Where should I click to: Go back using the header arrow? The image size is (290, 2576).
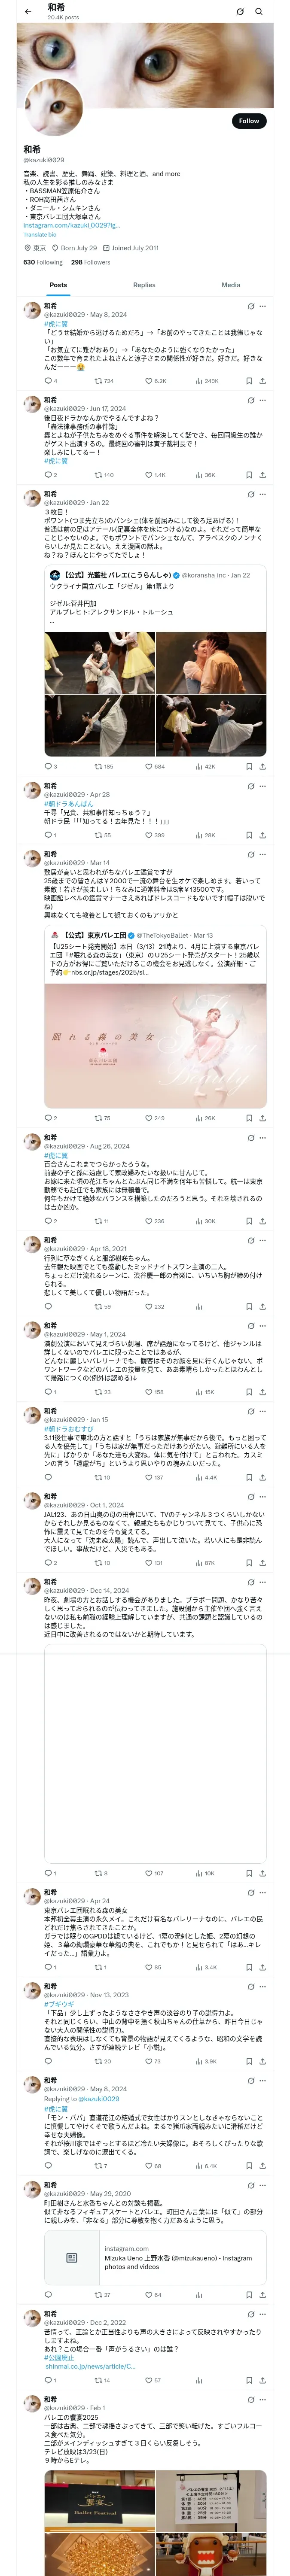pos(28,11)
